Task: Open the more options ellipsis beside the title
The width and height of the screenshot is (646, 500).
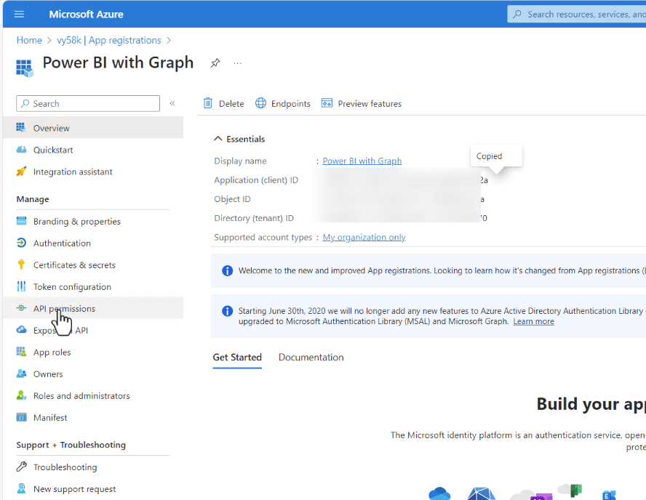Action: (x=237, y=63)
